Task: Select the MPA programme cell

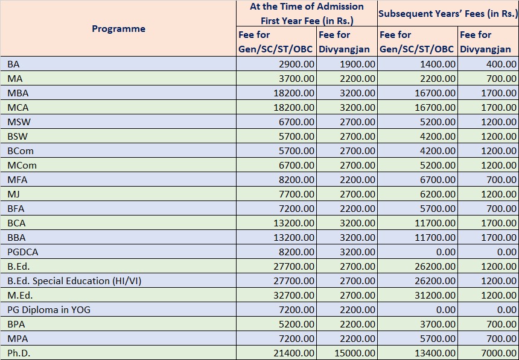Action: [x=118, y=338]
